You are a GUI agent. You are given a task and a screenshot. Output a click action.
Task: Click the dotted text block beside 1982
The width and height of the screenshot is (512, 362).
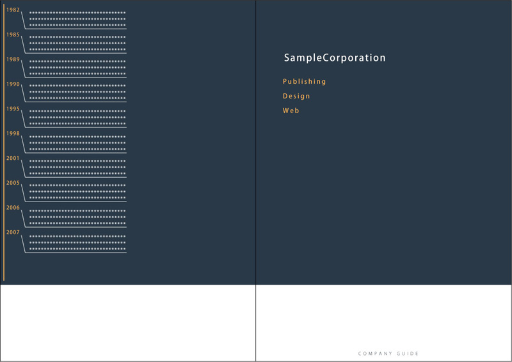77,19
